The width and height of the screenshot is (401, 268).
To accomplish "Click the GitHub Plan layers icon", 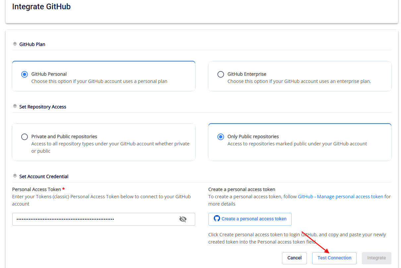I will point(15,44).
